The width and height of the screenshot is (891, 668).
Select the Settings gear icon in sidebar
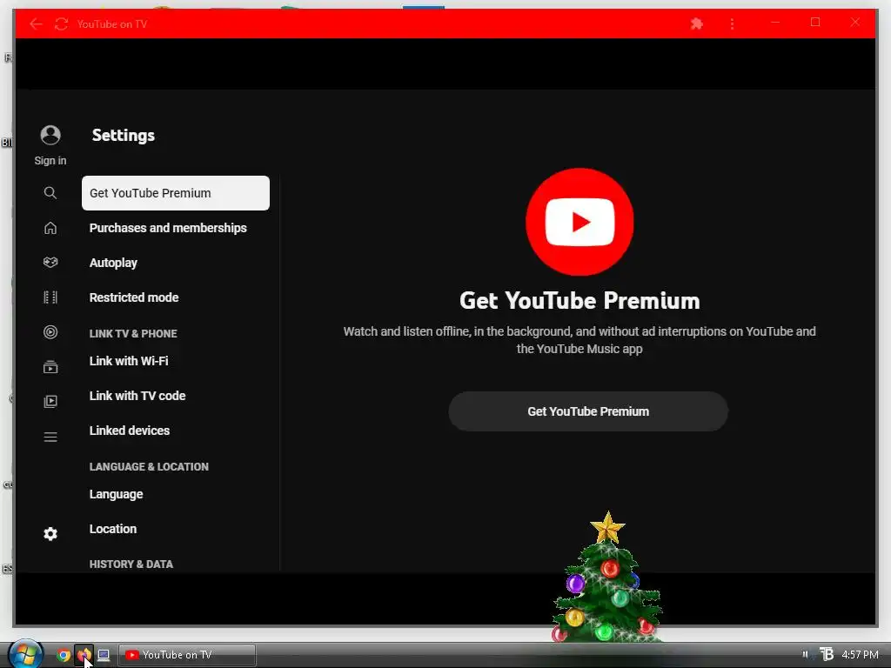[50, 533]
